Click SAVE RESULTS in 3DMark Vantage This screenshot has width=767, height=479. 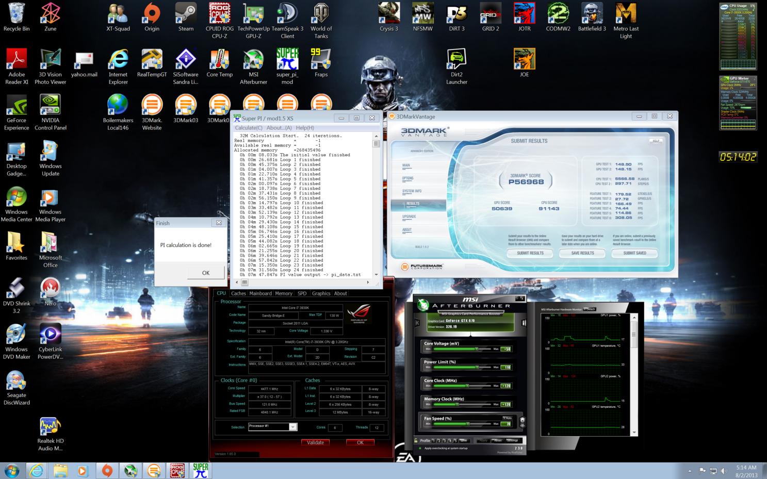[582, 253]
